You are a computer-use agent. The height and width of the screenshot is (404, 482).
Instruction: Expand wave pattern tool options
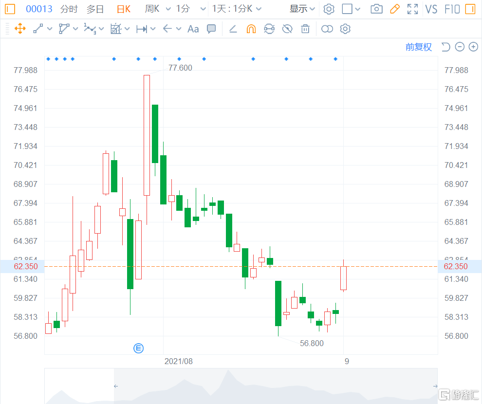pyautogui.click(x=101, y=29)
